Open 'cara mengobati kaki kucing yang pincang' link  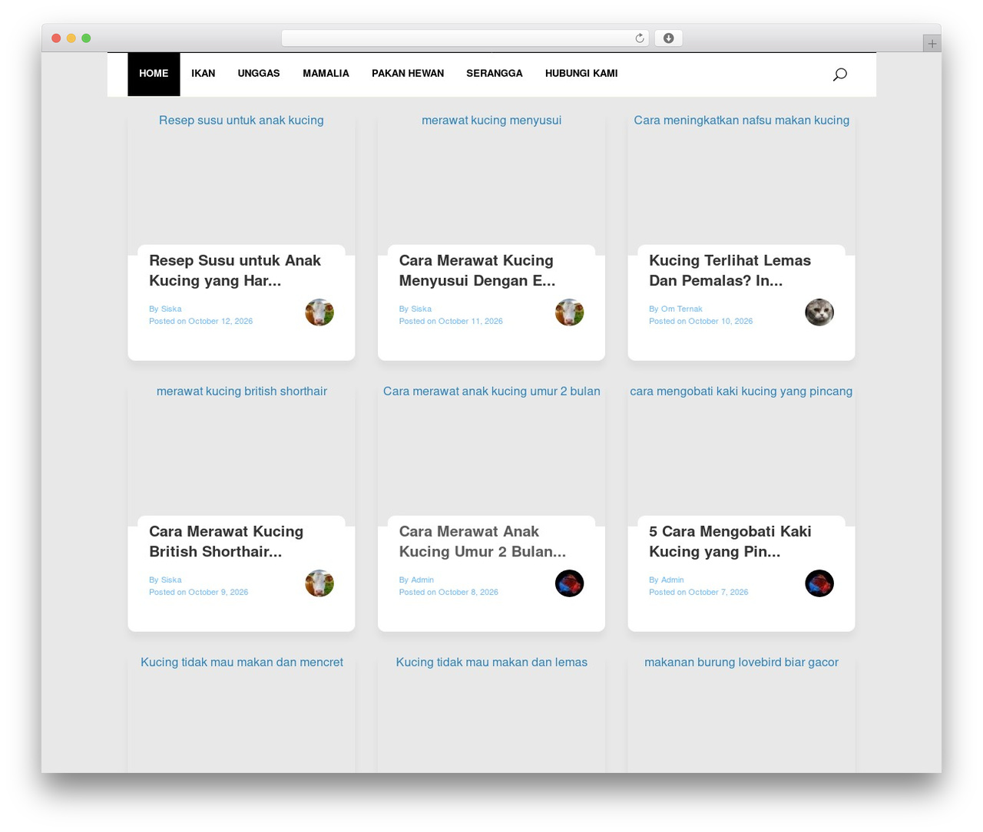(x=741, y=391)
